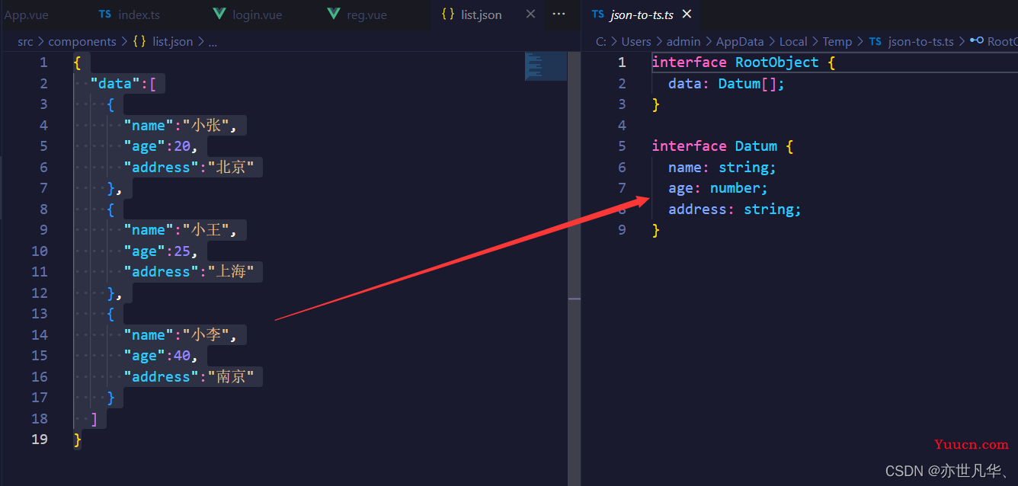Click json-to-ts.ts in the right breadcrumb
1018x486 pixels.
pyautogui.click(x=920, y=42)
